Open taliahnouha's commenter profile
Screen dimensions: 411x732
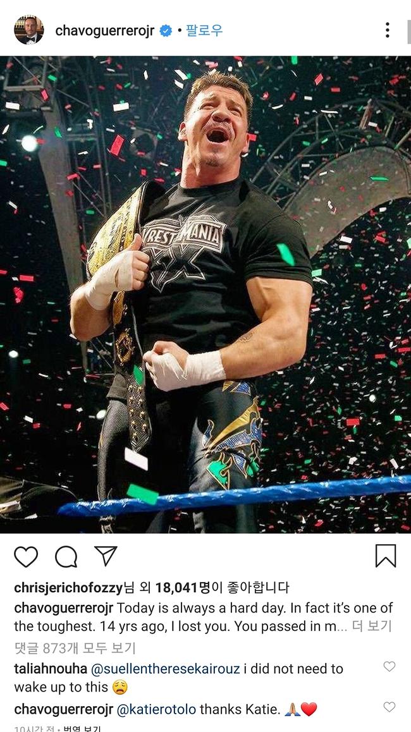click(51, 669)
